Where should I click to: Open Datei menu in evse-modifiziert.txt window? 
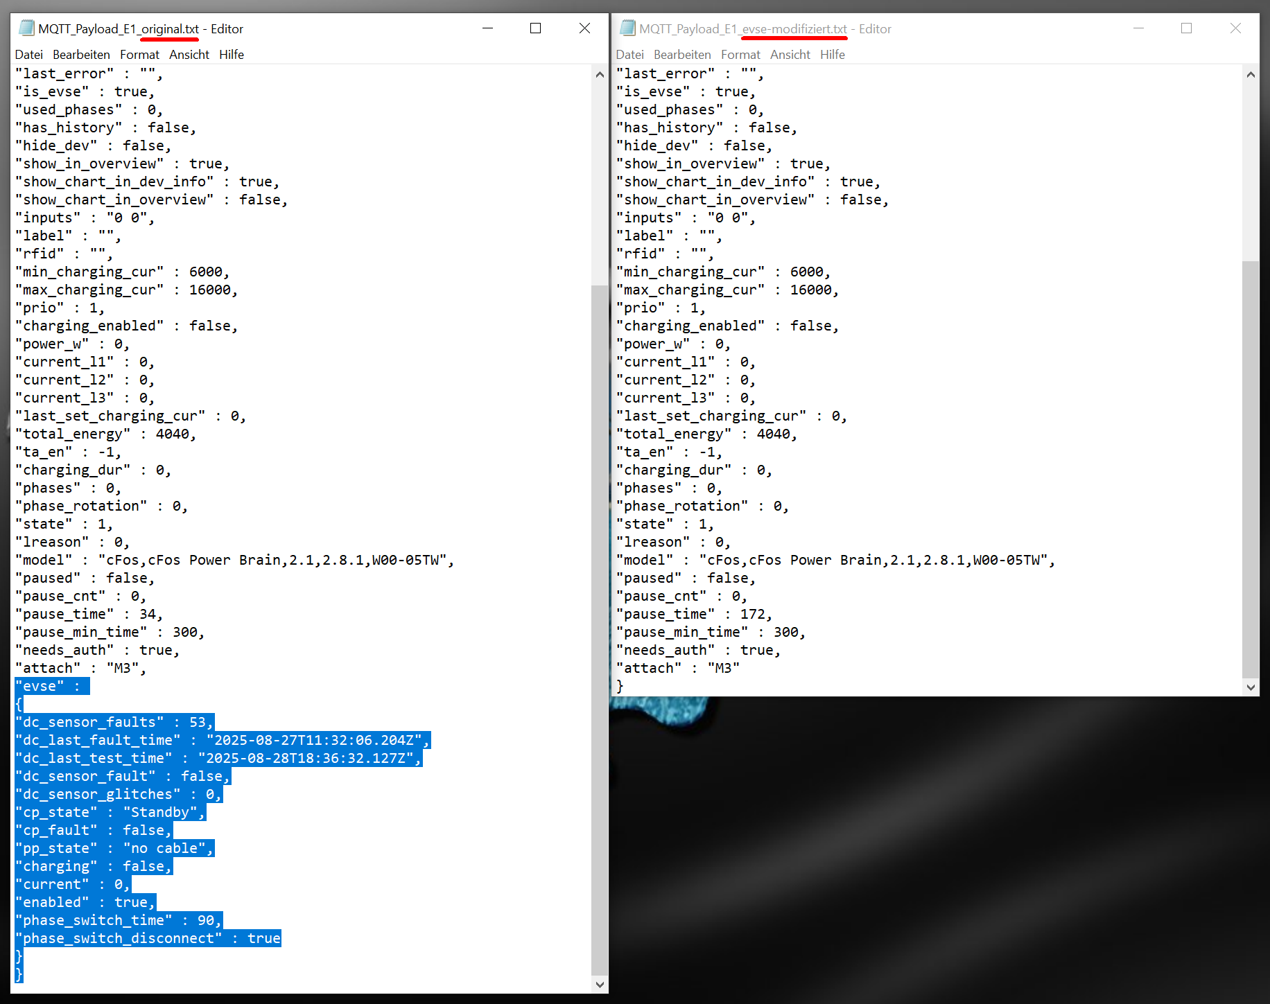pos(629,55)
